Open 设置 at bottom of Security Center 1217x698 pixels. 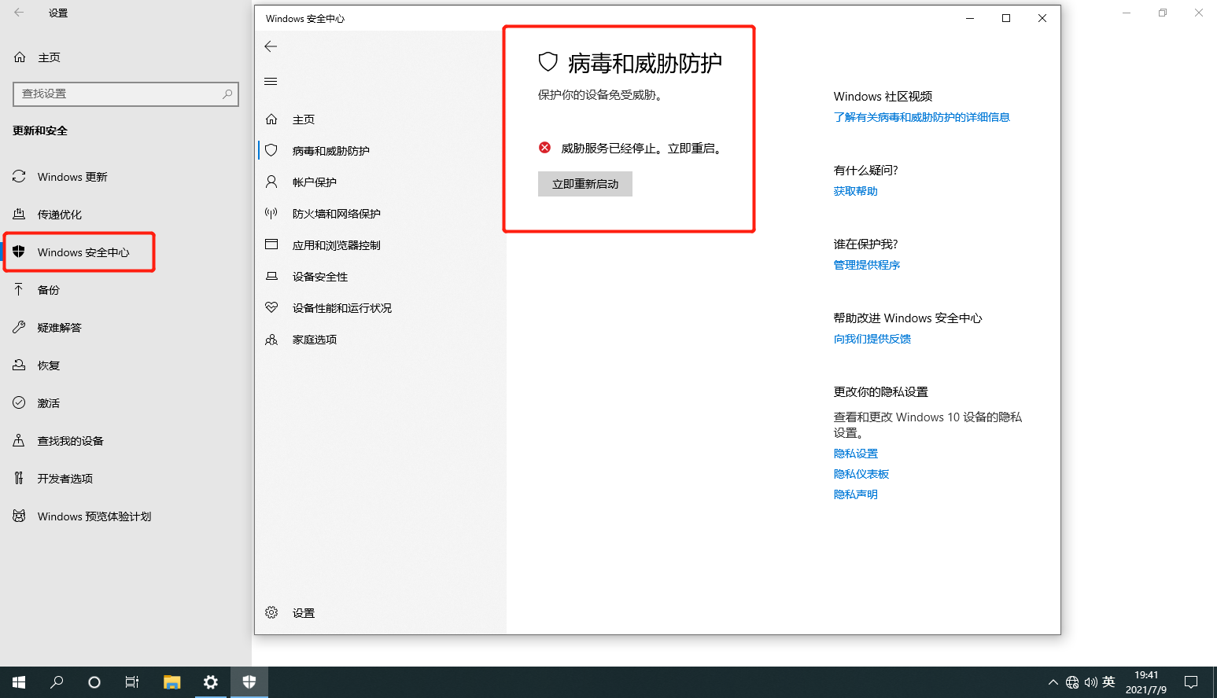(x=304, y=613)
